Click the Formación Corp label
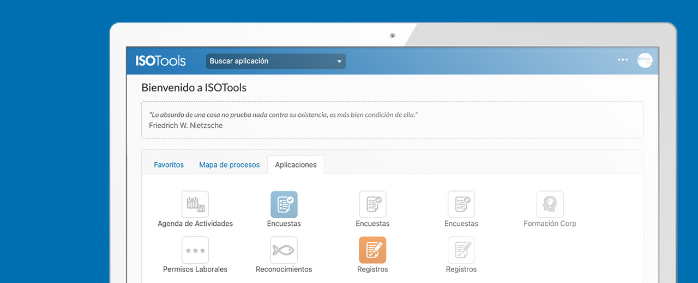 click(550, 224)
